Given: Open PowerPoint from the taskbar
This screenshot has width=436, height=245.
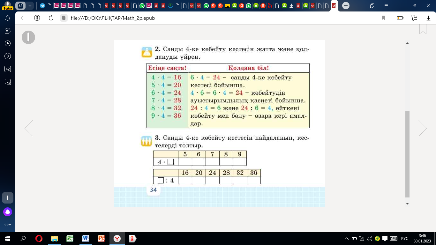Looking at the screenshot, I should pyautogui.click(x=101, y=239).
